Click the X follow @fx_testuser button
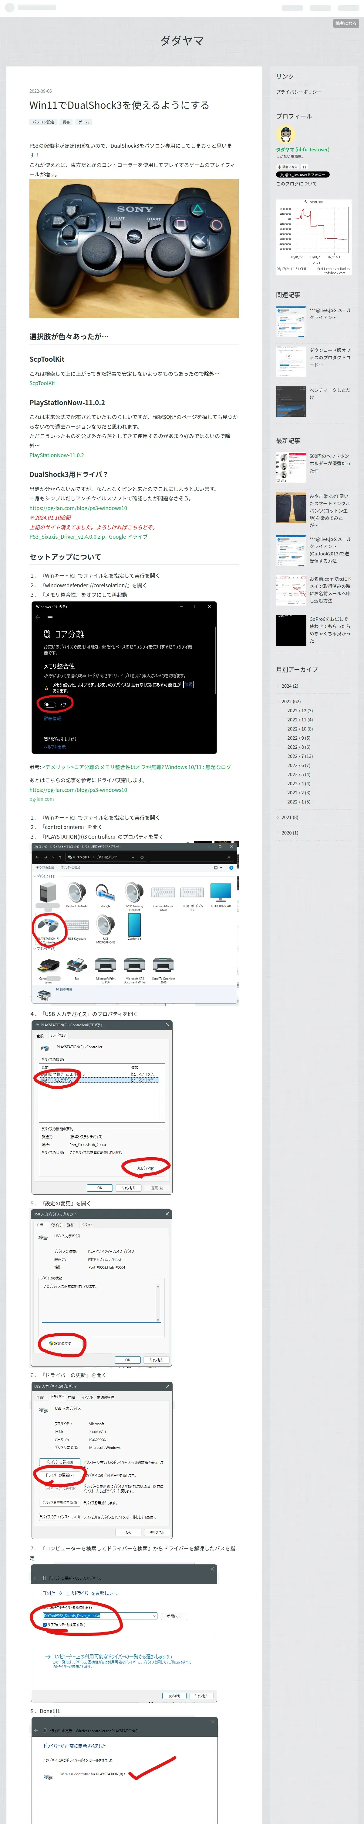This screenshot has height=1824, width=364. pyautogui.click(x=302, y=174)
